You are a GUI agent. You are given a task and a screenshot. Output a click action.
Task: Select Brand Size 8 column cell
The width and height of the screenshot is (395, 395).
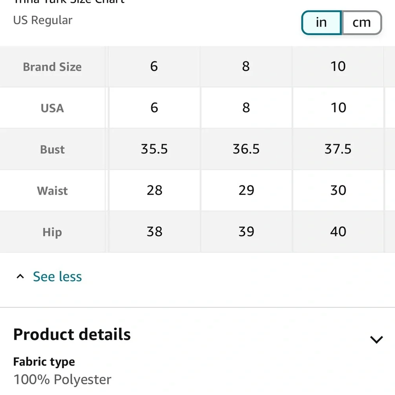[x=246, y=66]
